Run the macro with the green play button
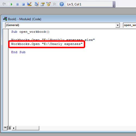The width and height of the screenshot is (136, 136). pos(11,4)
